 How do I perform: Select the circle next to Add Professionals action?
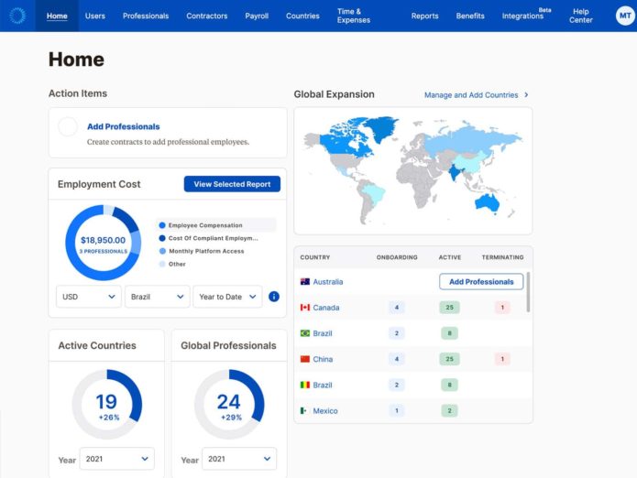tap(68, 127)
